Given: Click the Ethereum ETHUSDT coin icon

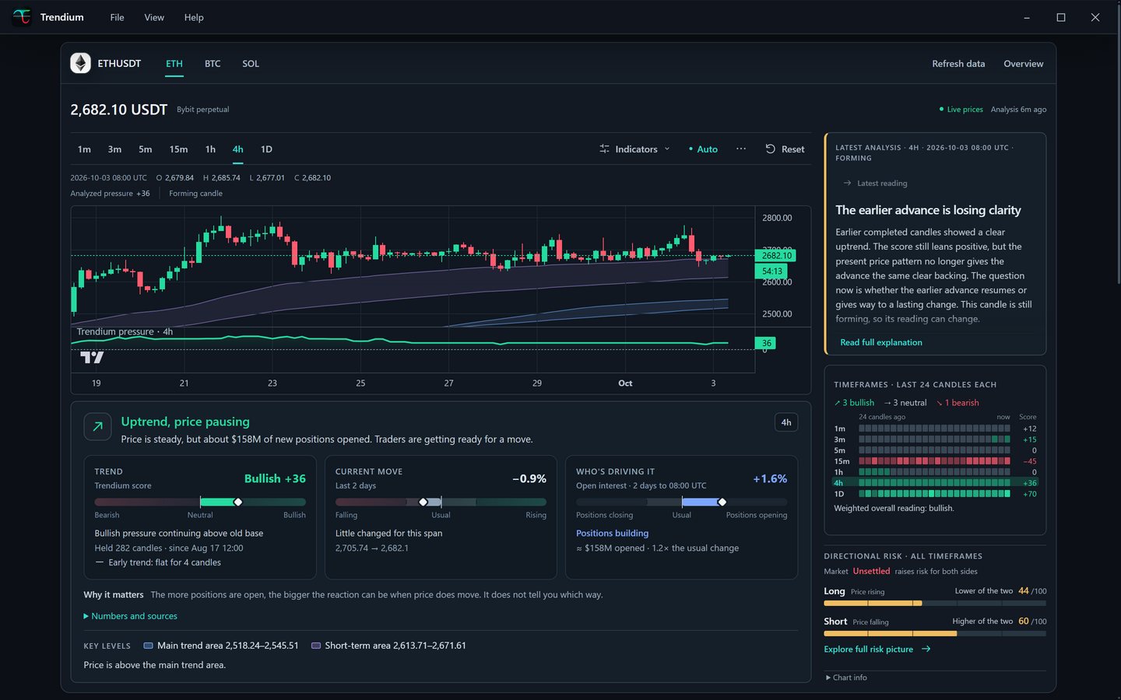Looking at the screenshot, I should click(80, 63).
